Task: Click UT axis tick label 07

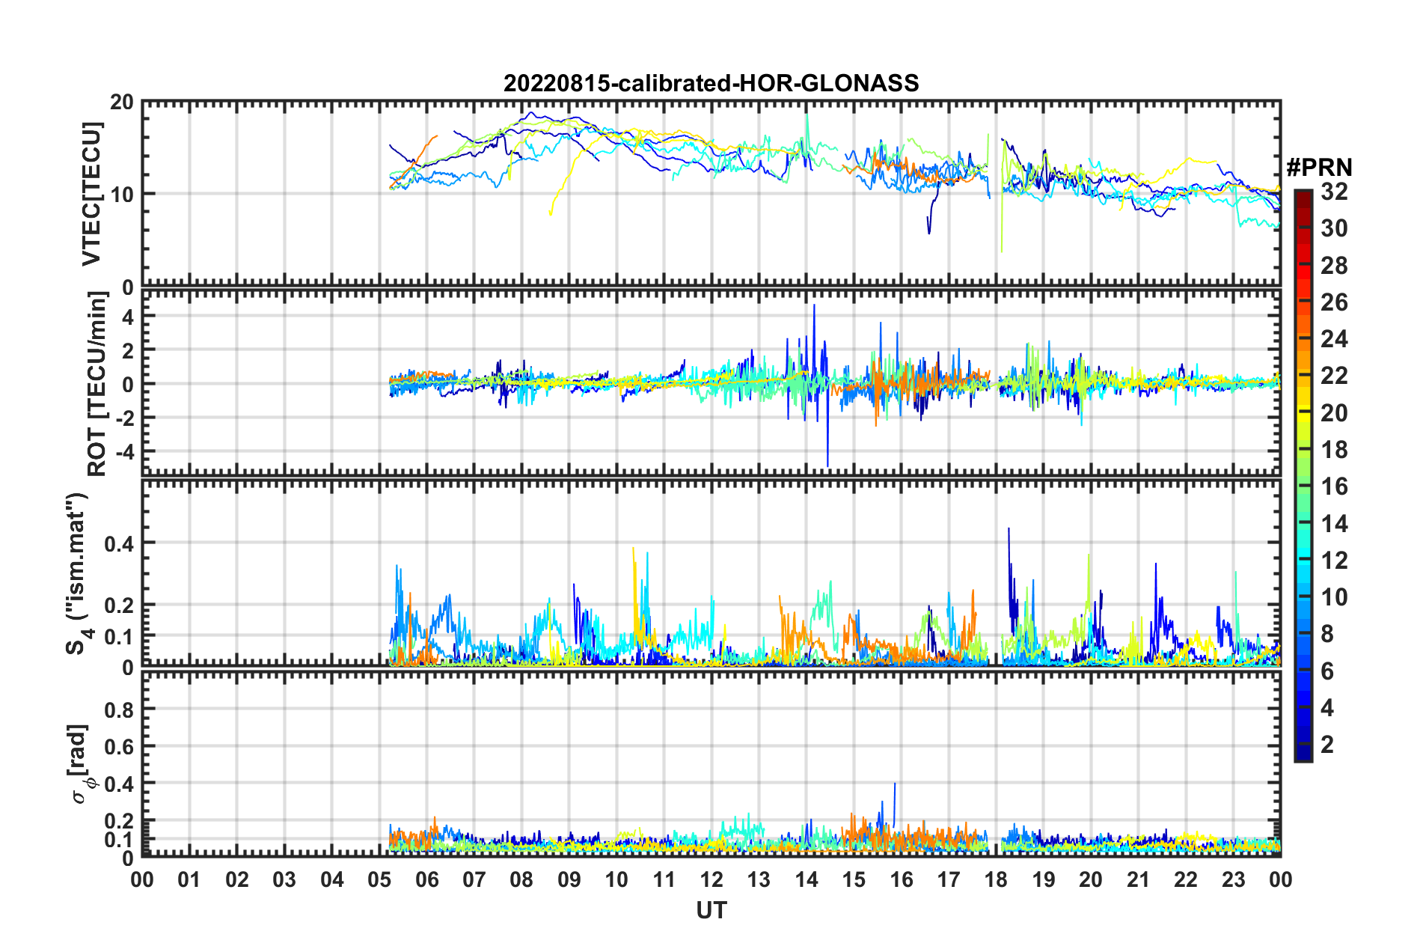Action: [474, 880]
